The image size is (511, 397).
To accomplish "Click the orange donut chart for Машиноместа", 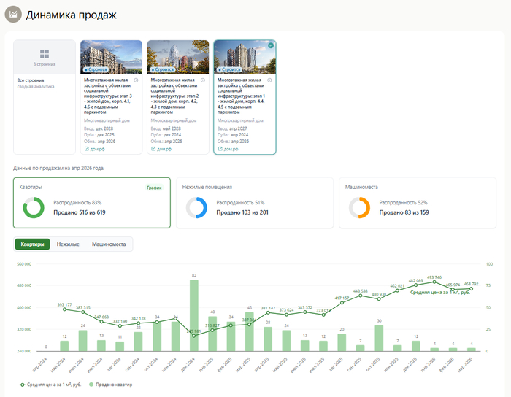I will (360, 207).
